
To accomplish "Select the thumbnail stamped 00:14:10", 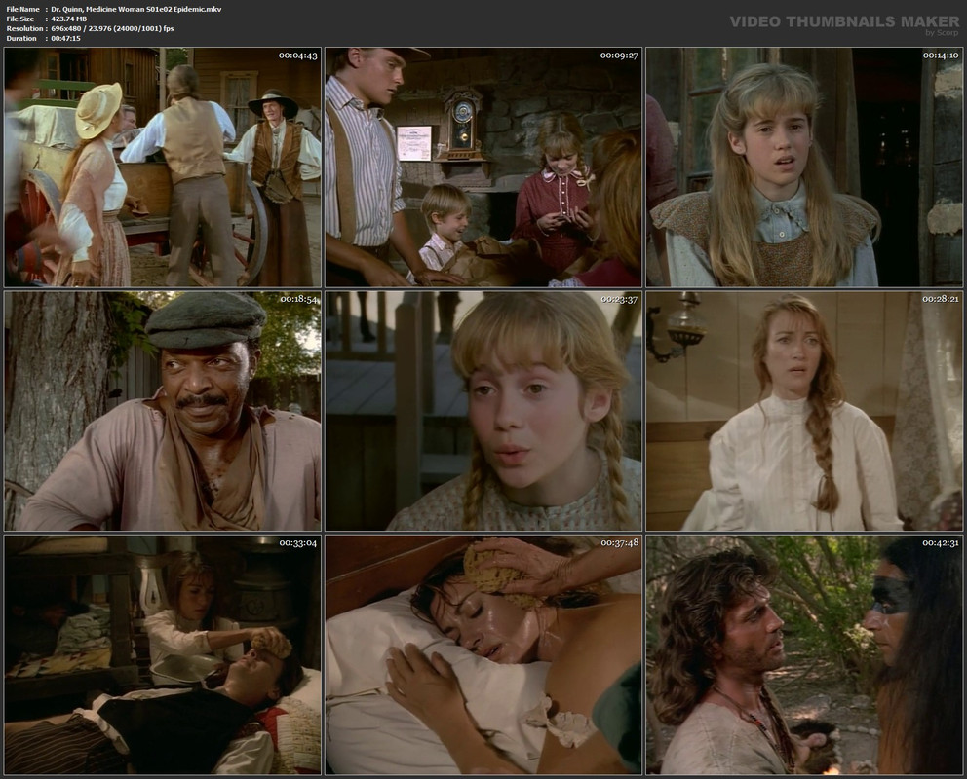I will coord(804,167).
